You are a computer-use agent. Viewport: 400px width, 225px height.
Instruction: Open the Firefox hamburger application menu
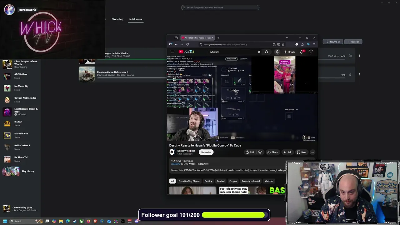[x=314, y=44]
